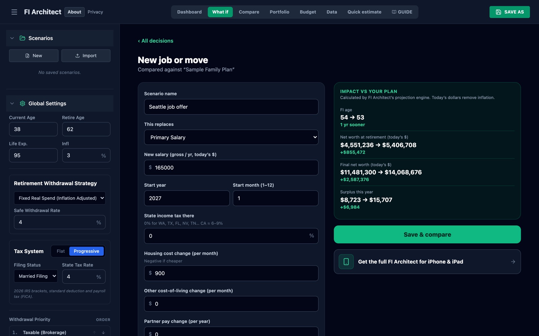Click the State Tax Rate field
This screenshot has width=539, height=336.
[x=84, y=277]
